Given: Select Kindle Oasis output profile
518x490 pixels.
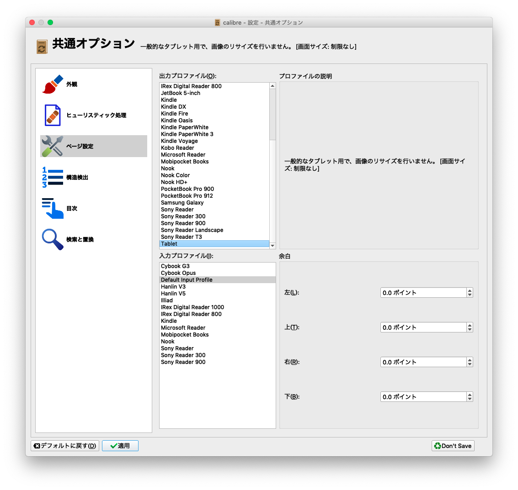Looking at the screenshot, I should click(x=214, y=121).
